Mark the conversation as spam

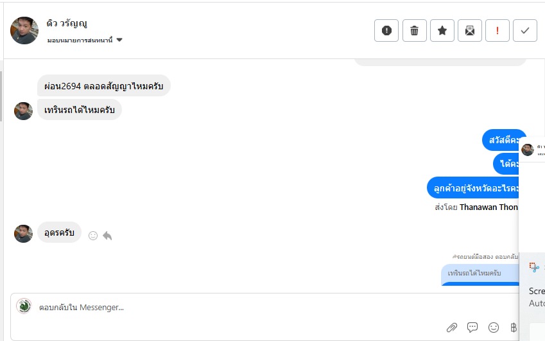click(386, 30)
